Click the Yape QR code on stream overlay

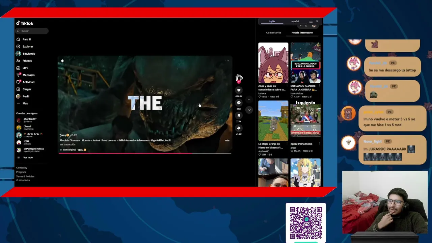306,223
